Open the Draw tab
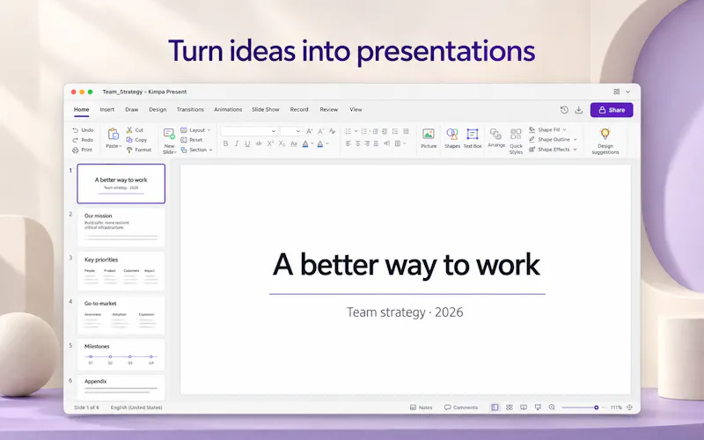This screenshot has width=704, height=440. (x=131, y=109)
